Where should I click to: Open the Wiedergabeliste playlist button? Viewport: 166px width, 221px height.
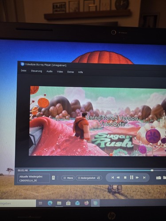pos(89,178)
